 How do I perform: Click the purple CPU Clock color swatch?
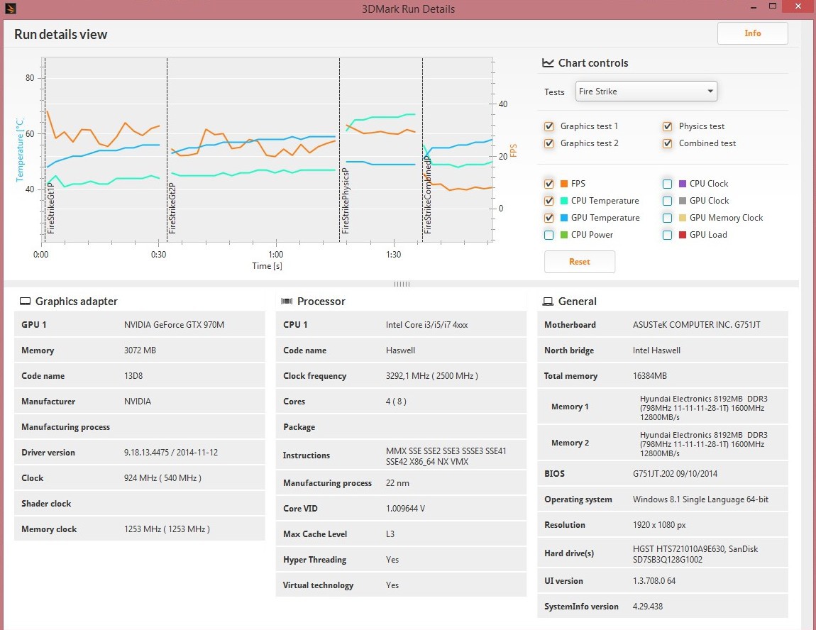(683, 184)
